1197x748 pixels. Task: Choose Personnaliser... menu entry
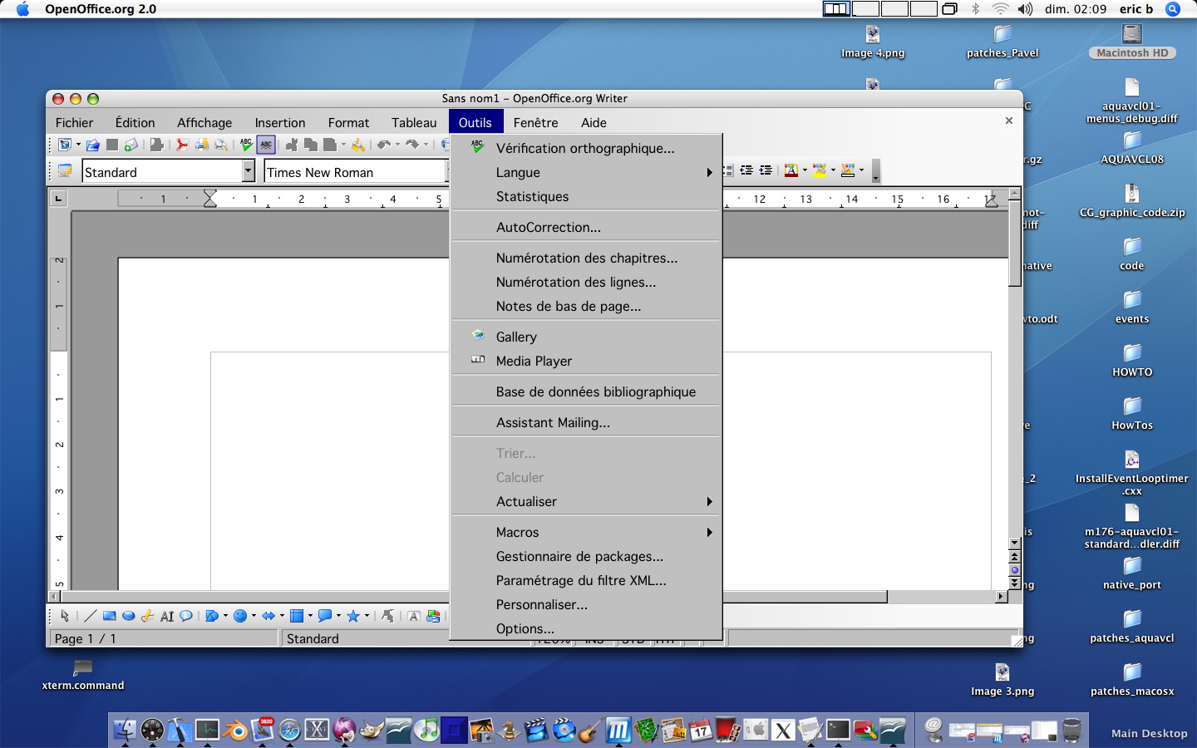[x=586, y=604]
